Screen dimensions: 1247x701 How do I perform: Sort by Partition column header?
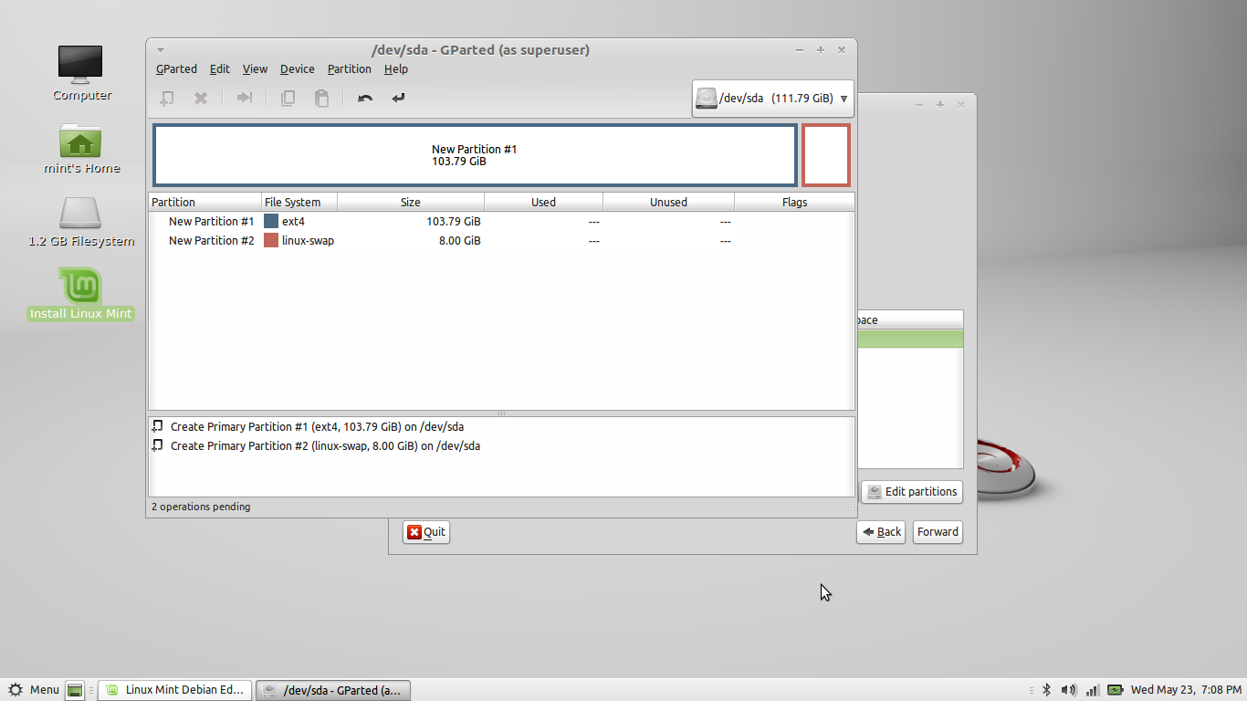pos(204,202)
